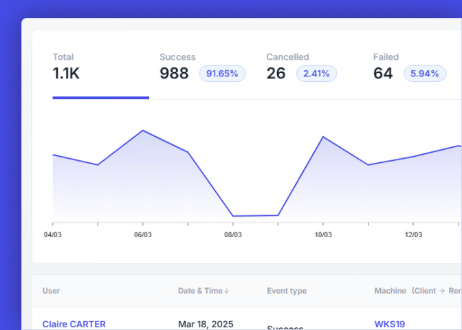Open the WKS19 machine link

click(x=390, y=324)
